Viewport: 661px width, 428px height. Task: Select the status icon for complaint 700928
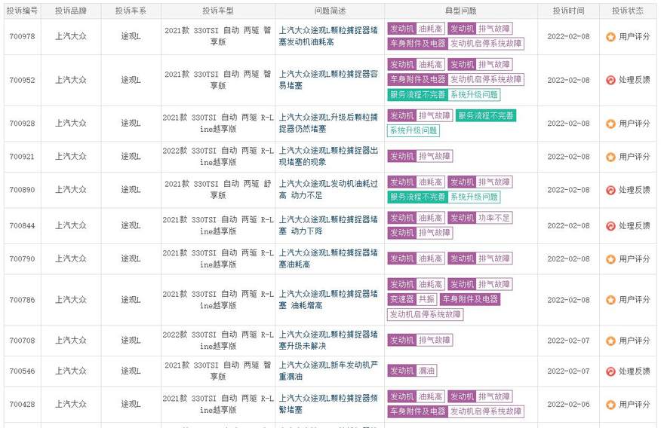pyautogui.click(x=610, y=124)
